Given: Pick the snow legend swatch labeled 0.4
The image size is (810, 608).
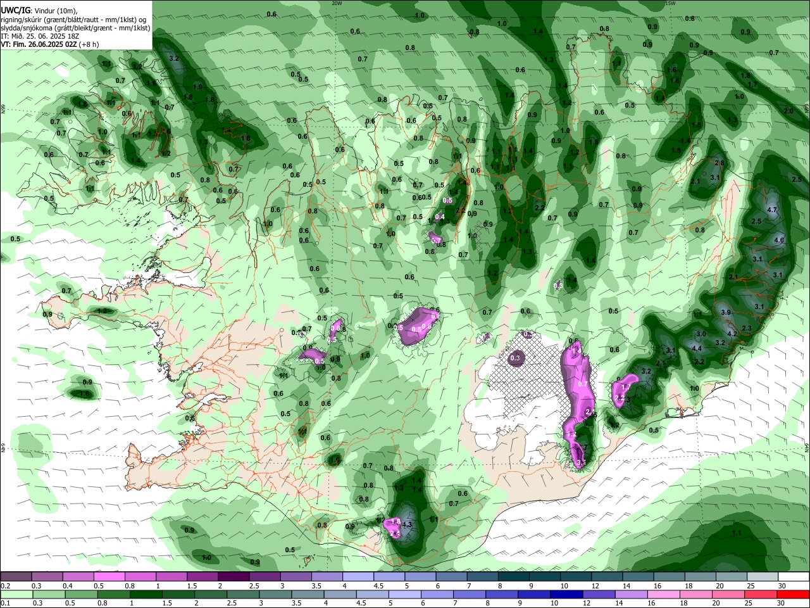Looking at the screenshot, I should (x=78, y=577).
